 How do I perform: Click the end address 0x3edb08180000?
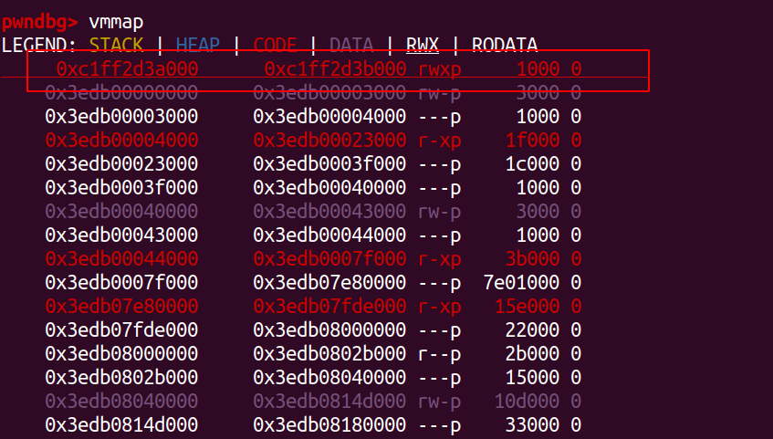(329, 424)
